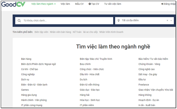Open IT phần cứng/mạng category
The height and width of the screenshot is (109, 177).
(32, 105)
